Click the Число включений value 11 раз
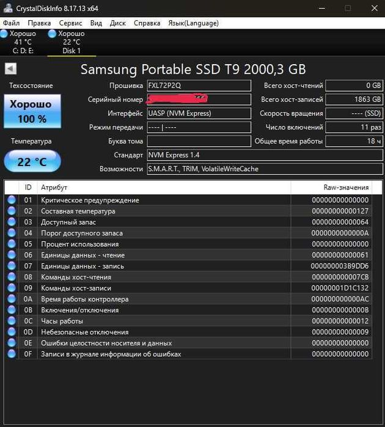The image size is (385, 427). click(x=354, y=127)
